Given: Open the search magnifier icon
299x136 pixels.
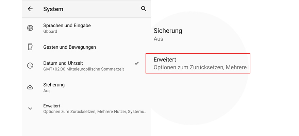Looking at the screenshot, I should click(144, 9).
